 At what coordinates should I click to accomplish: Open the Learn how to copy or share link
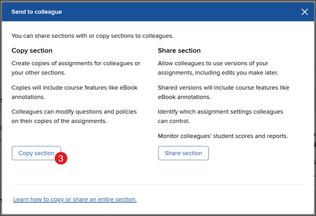pyautogui.click(x=75, y=199)
